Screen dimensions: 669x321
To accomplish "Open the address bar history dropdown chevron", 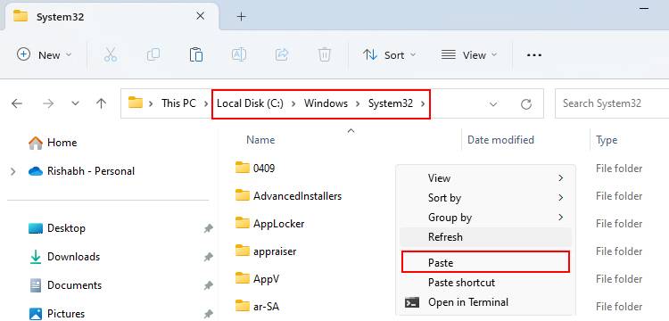I will tap(493, 103).
